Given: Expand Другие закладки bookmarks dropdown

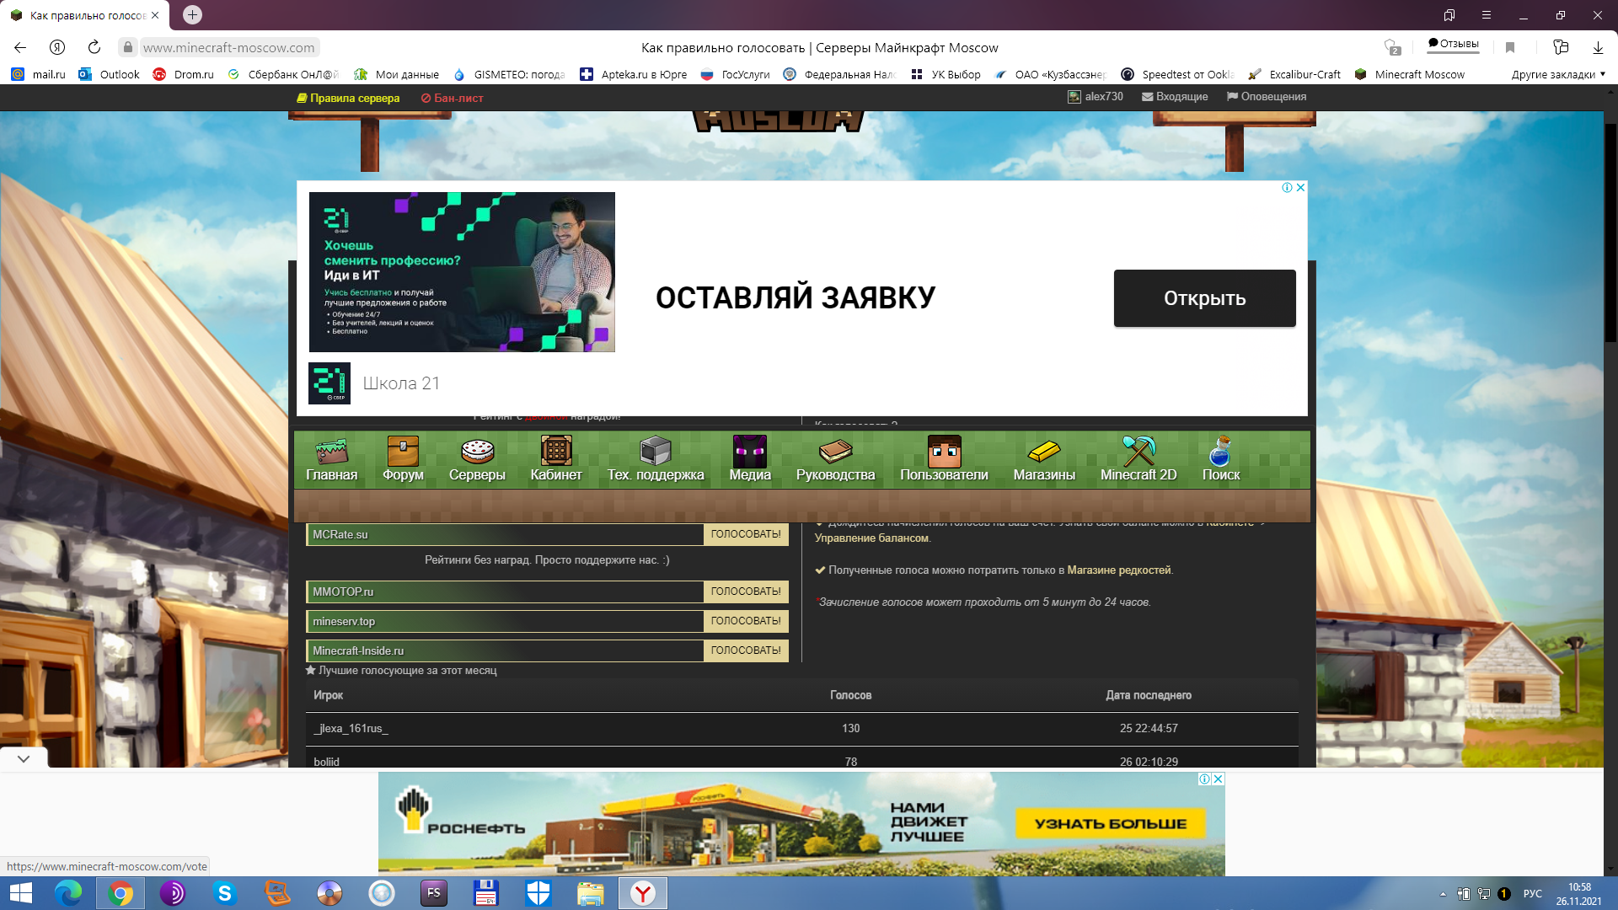Looking at the screenshot, I should coord(1557,74).
